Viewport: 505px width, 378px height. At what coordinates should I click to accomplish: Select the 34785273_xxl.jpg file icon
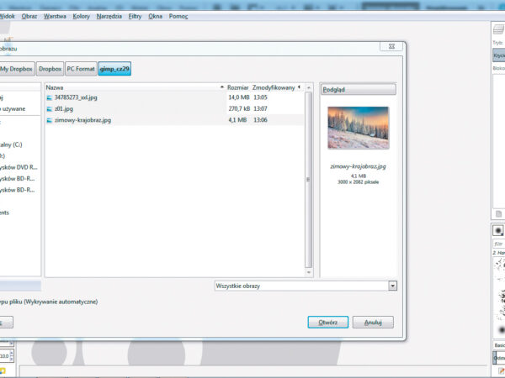(x=50, y=98)
